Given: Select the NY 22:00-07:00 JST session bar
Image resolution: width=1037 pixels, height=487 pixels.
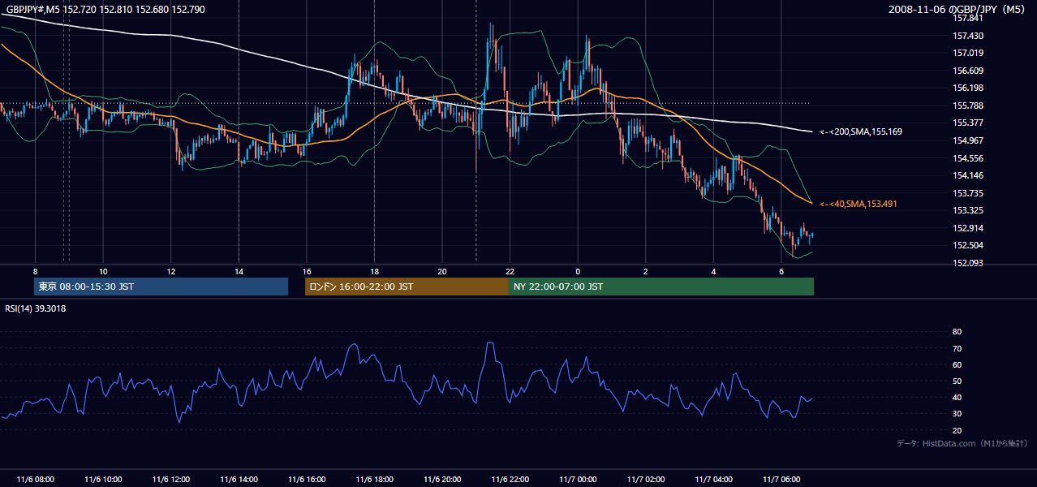Looking at the screenshot, I should coord(661,287).
